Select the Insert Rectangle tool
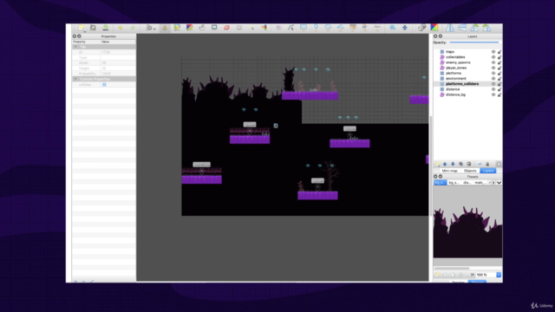The image size is (555, 312). pyautogui.click(x=304, y=28)
